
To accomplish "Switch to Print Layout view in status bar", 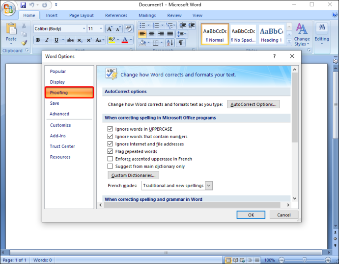I will point(228,260).
